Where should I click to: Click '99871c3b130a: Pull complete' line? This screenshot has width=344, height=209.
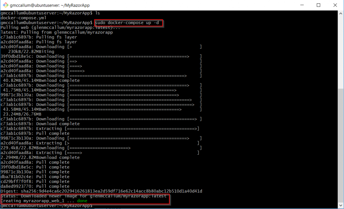click(x=35, y=172)
